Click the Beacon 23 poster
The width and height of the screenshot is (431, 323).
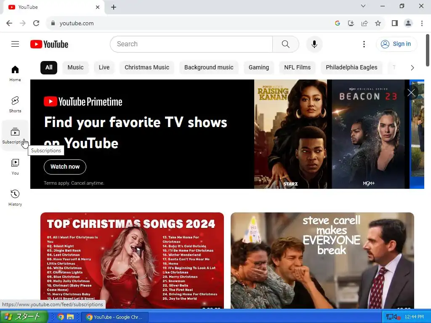pyautogui.click(x=368, y=134)
